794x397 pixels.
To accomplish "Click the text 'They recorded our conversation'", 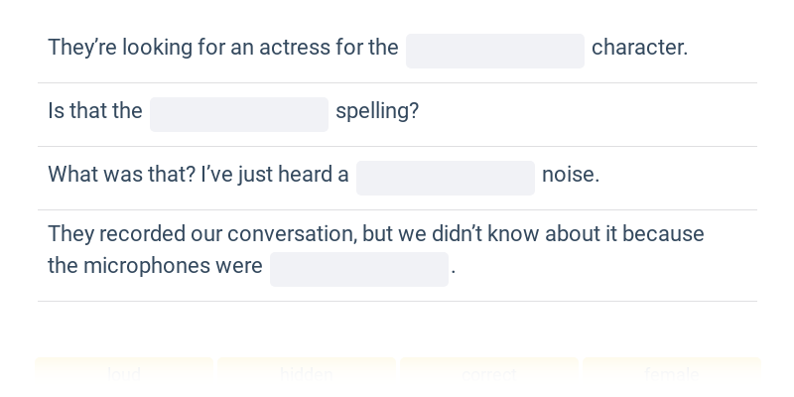I will tap(202, 234).
